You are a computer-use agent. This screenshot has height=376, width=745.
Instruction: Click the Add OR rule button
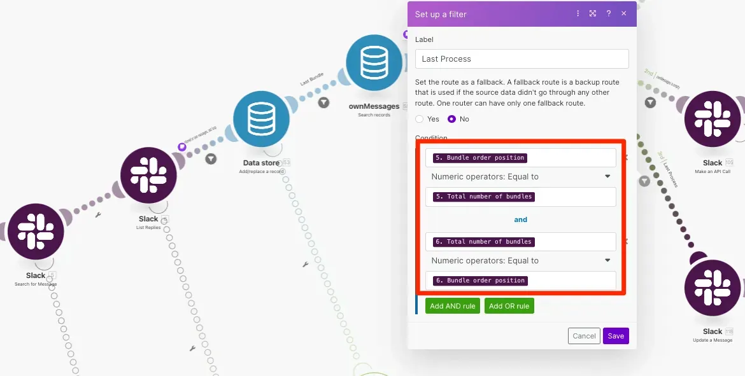click(x=509, y=306)
